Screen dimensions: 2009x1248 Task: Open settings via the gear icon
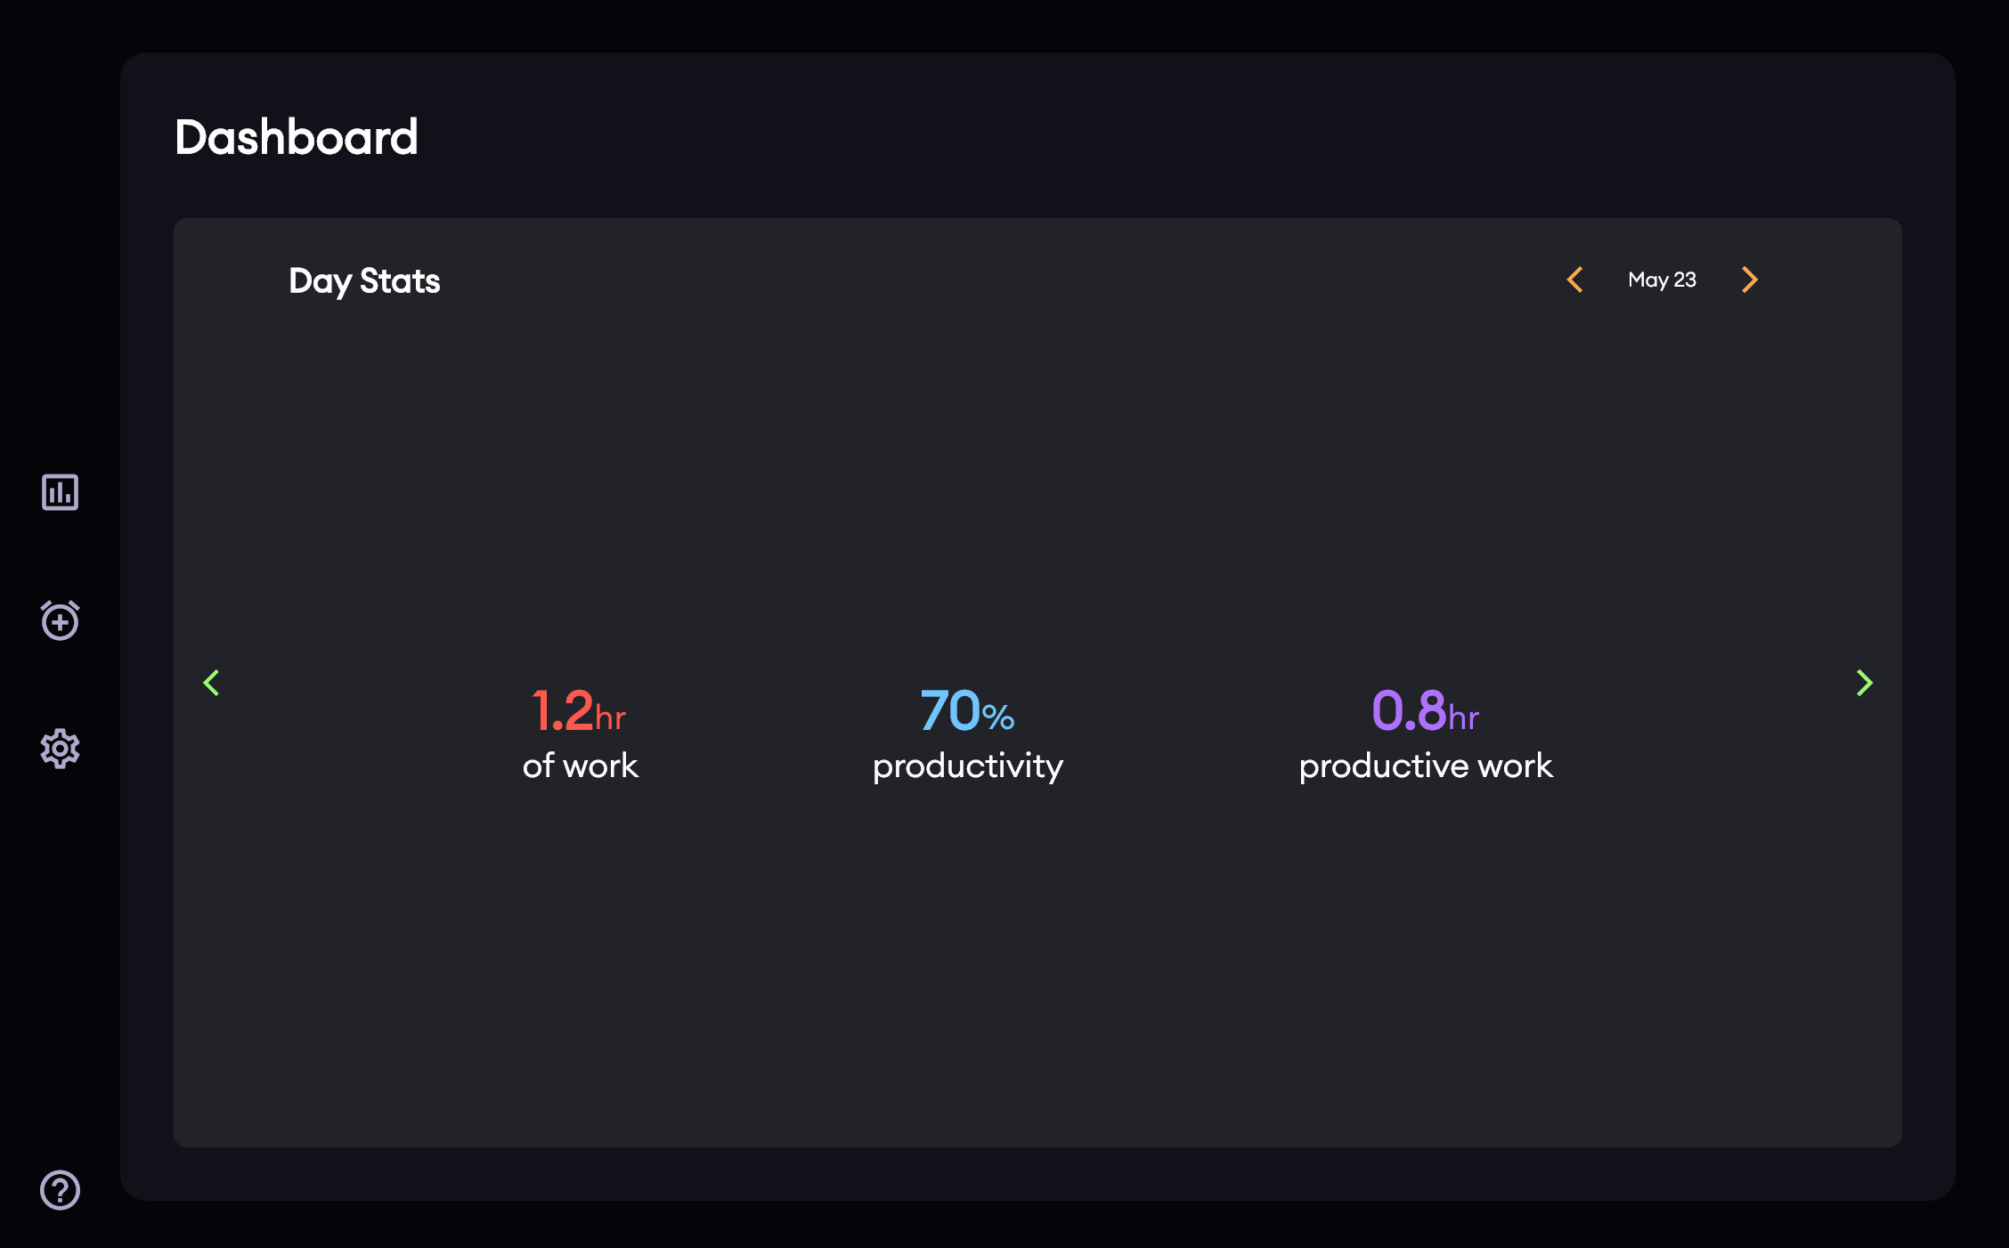(x=60, y=749)
